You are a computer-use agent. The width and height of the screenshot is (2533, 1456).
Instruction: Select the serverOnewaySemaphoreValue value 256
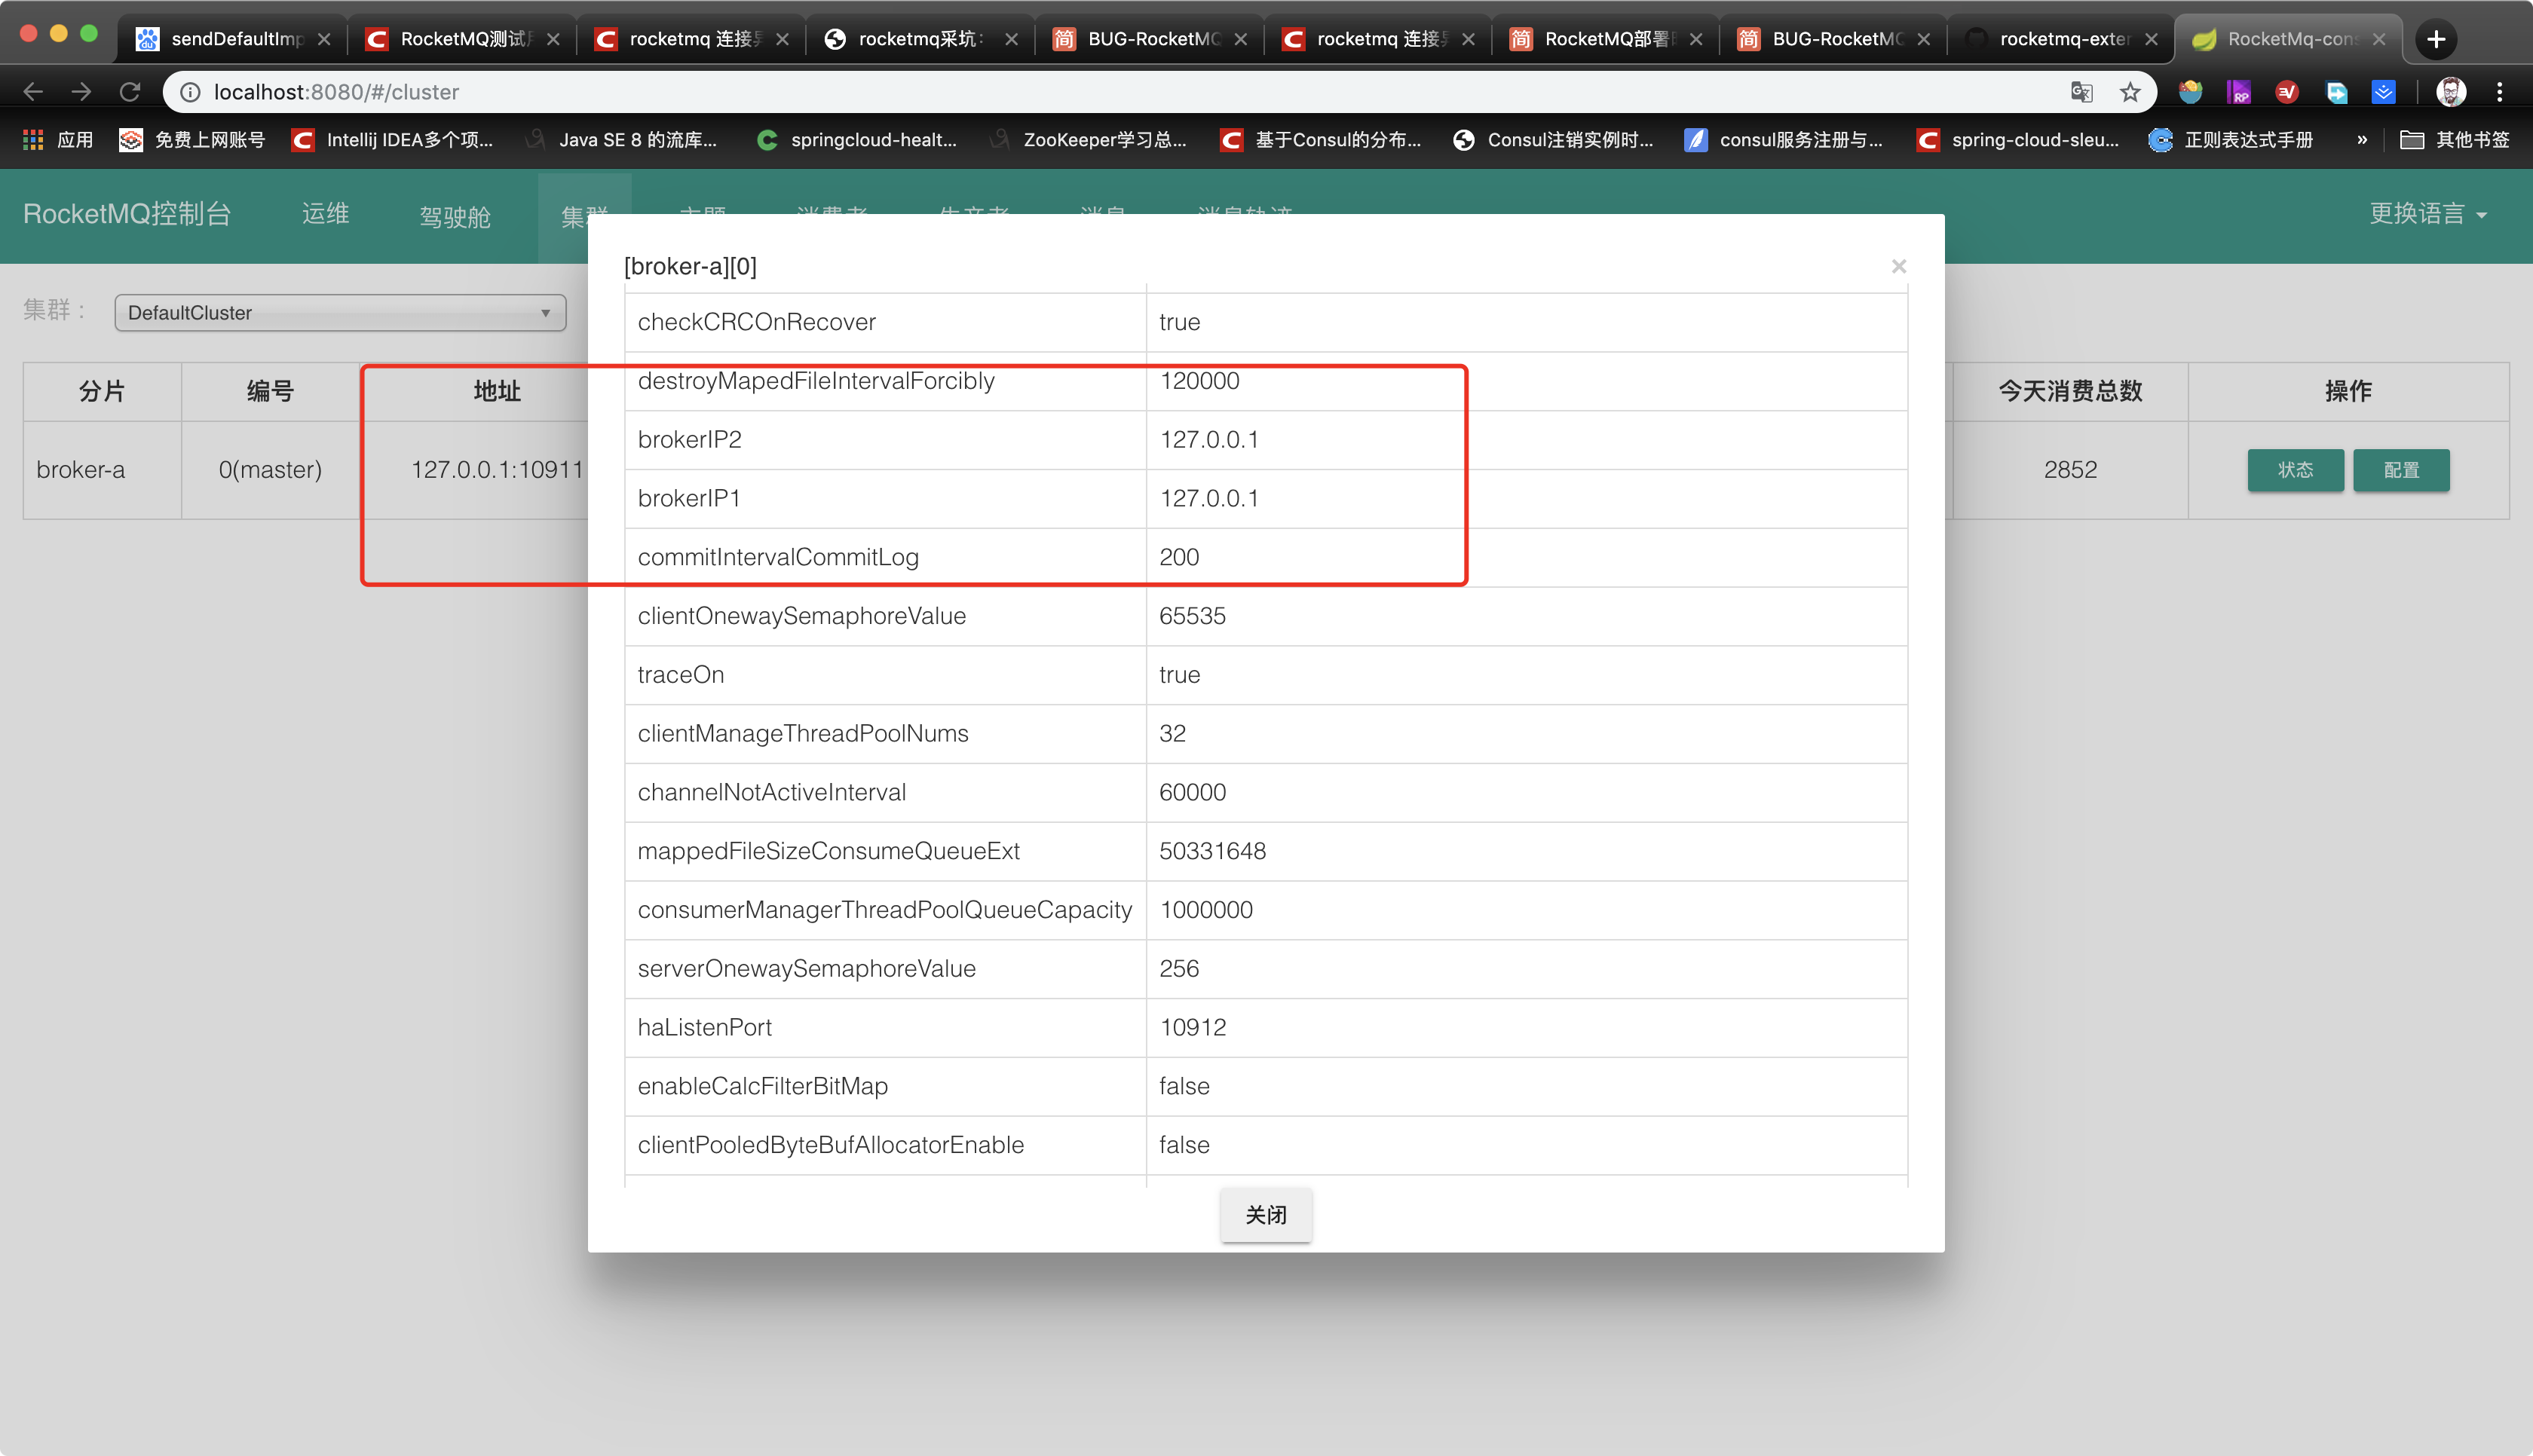(1179, 969)
